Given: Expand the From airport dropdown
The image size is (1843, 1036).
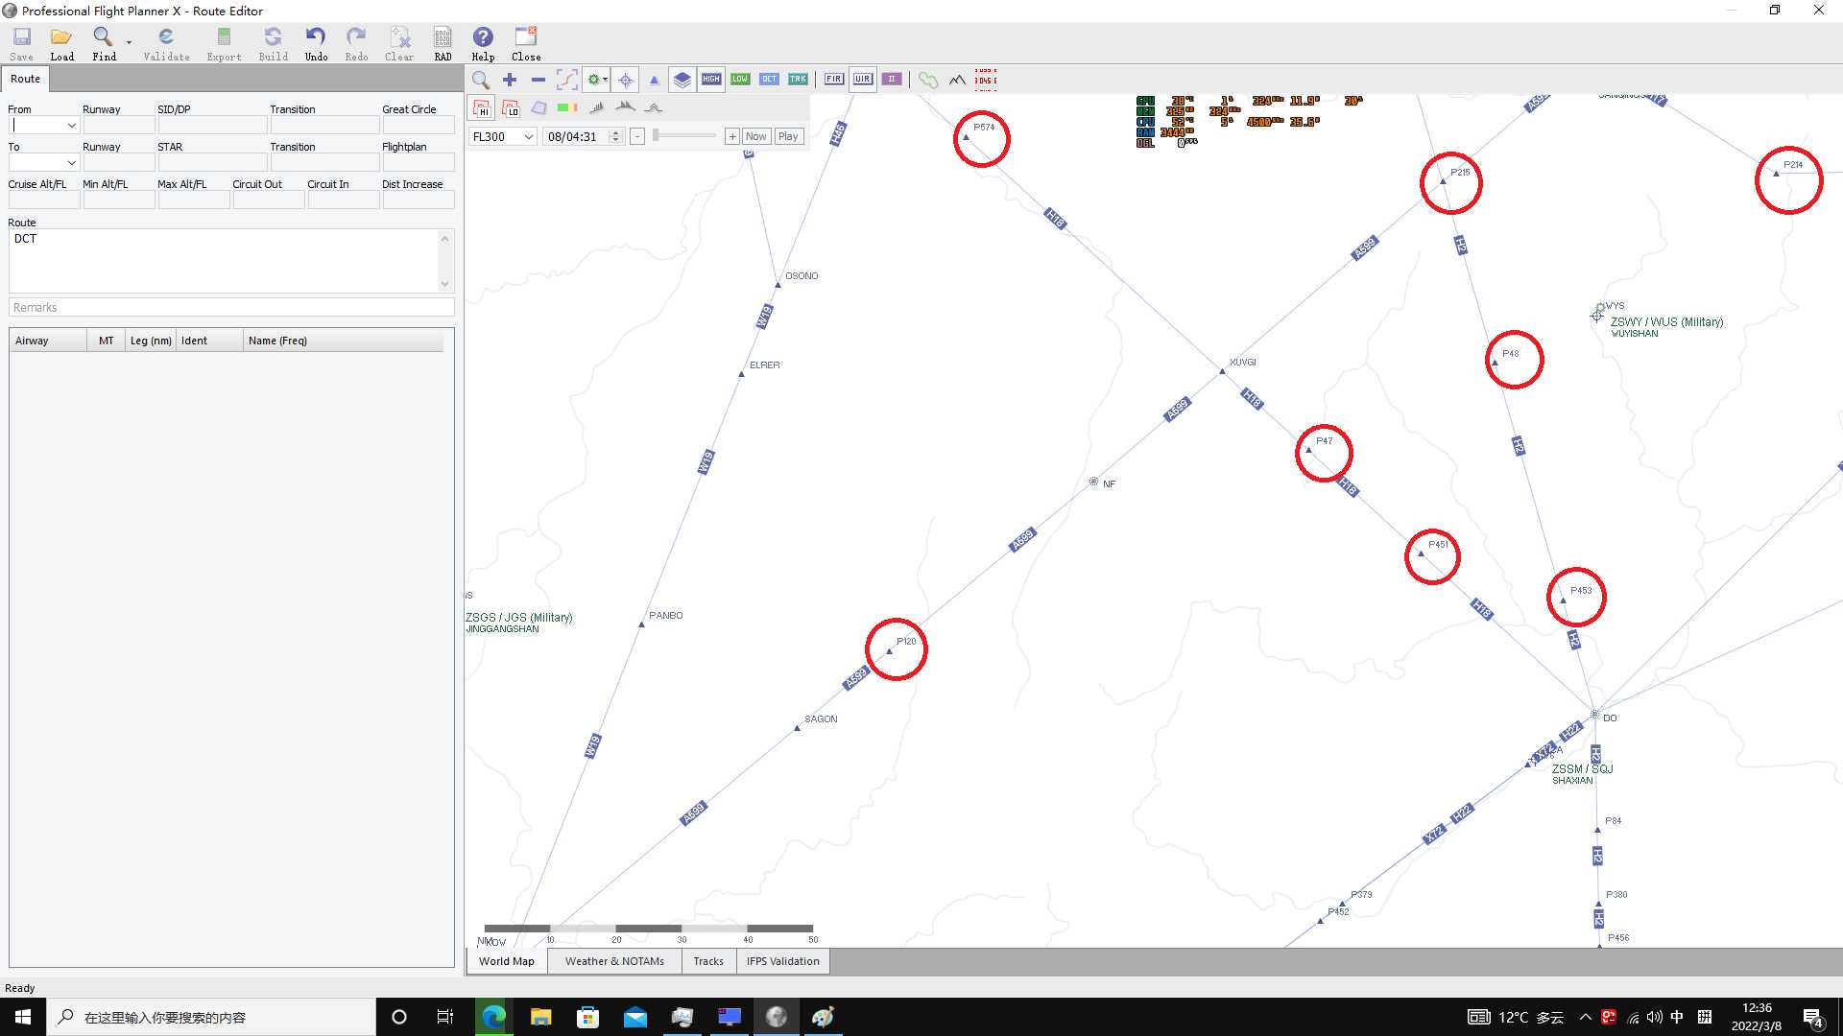Looking at the screenshot, I should [71, 126].
